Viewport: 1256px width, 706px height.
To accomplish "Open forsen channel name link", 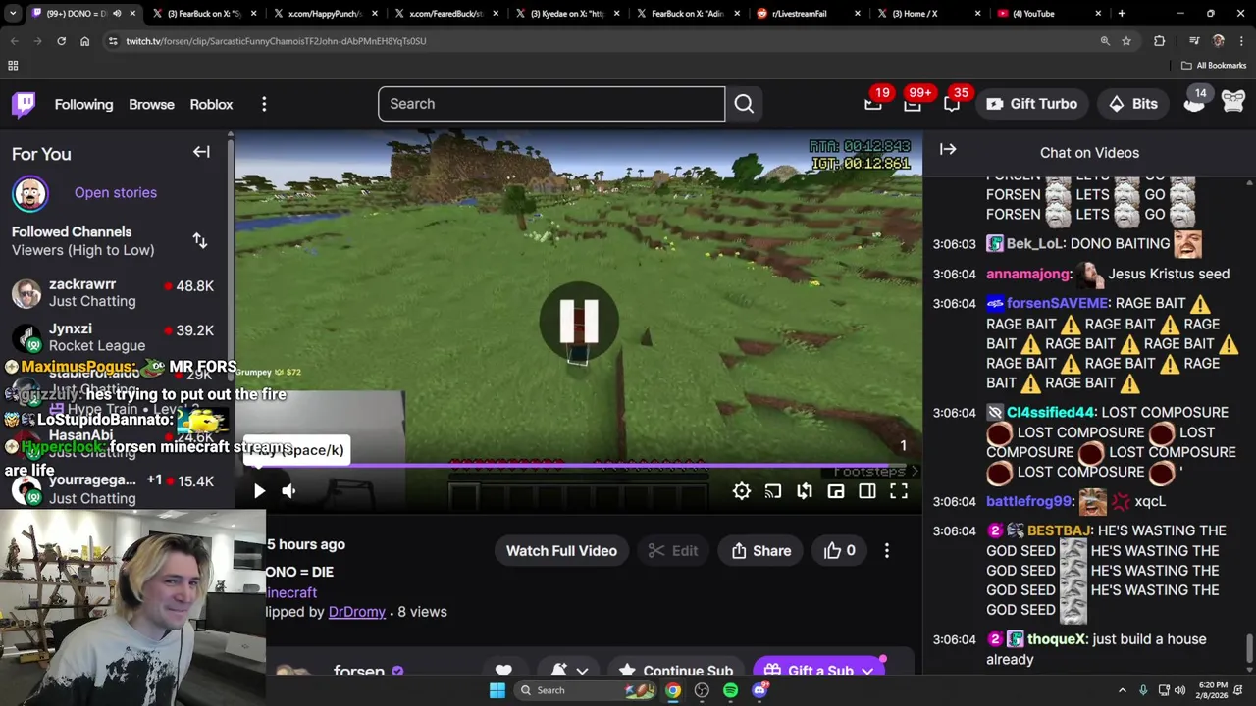I will [359, 672].
